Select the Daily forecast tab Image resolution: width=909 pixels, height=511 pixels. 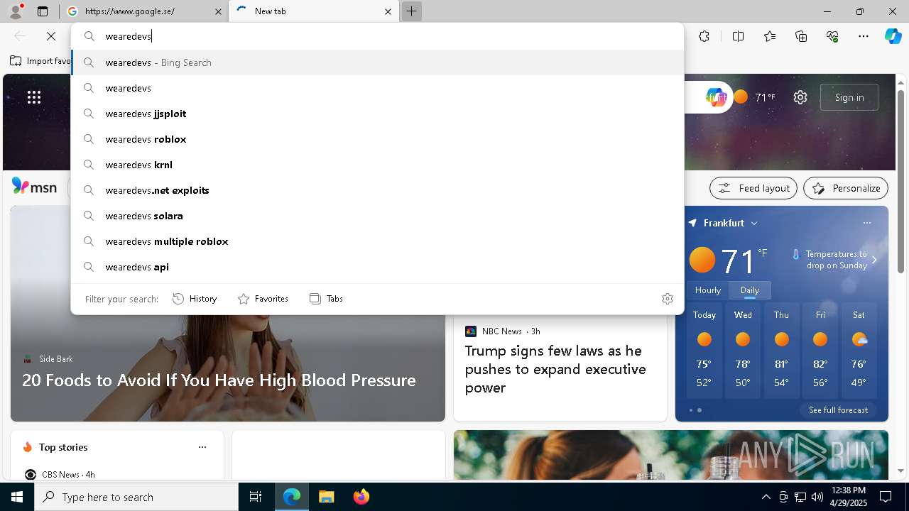click(x=749, y=290)
